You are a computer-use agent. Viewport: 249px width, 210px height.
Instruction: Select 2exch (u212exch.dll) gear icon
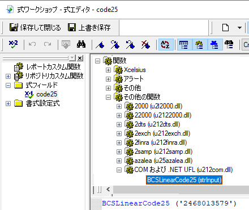tap(129, 133)
